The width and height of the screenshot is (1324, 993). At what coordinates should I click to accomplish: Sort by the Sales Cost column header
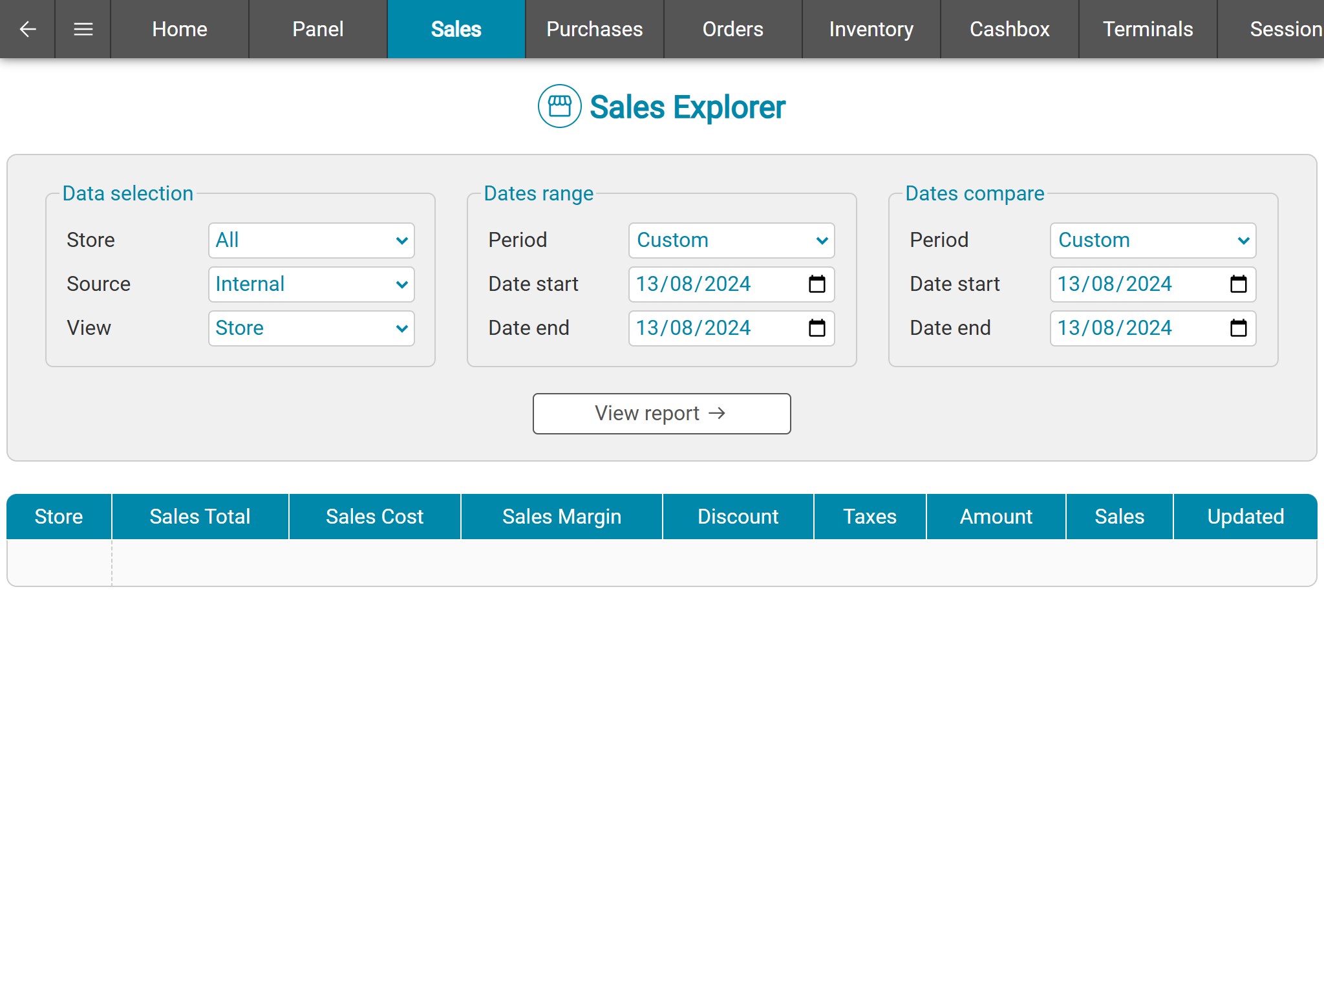pyautogui.click(x=375, y=517)
